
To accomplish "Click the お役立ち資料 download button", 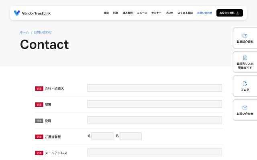I will point(230,13).
